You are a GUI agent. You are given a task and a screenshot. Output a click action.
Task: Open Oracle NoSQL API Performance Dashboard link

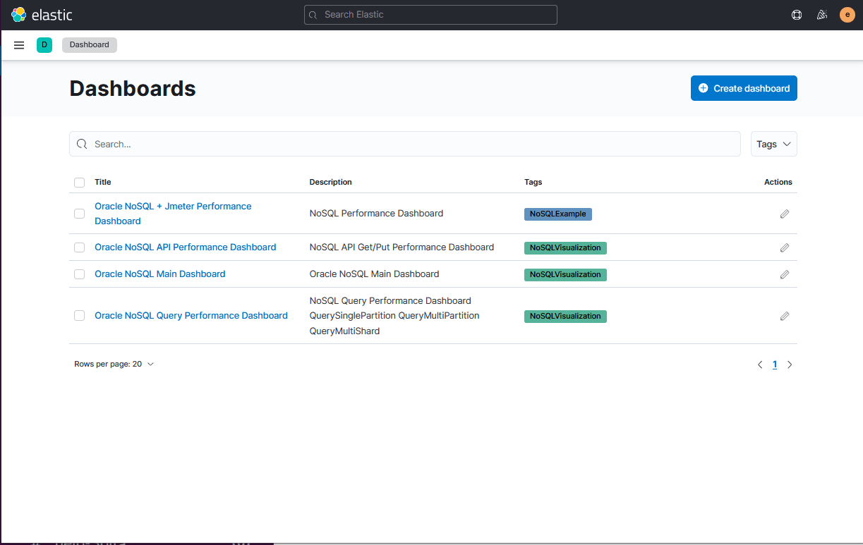[x=186, y=247]
